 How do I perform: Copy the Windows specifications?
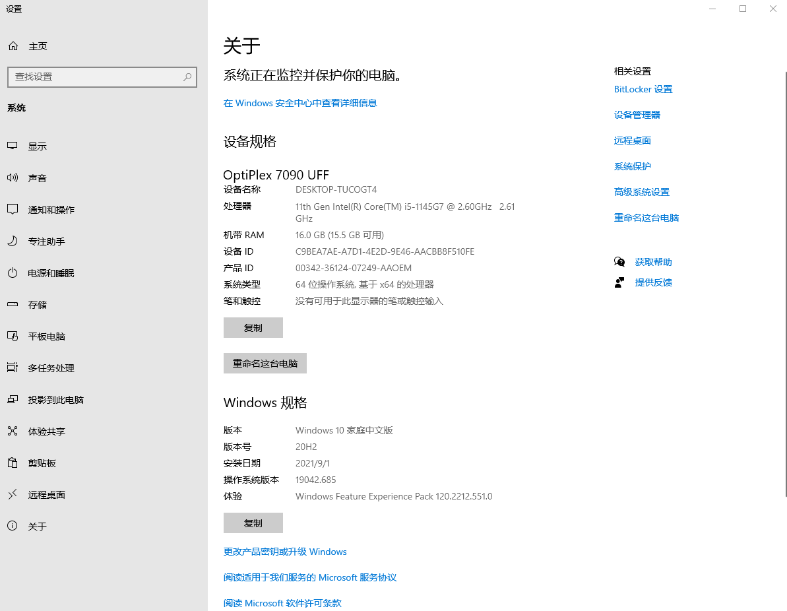253,523
